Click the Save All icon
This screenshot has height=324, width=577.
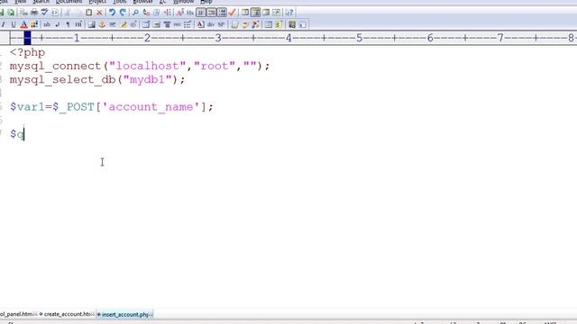click(11, 13)
